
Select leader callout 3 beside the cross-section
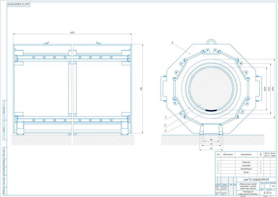click(x=165, y=131)
